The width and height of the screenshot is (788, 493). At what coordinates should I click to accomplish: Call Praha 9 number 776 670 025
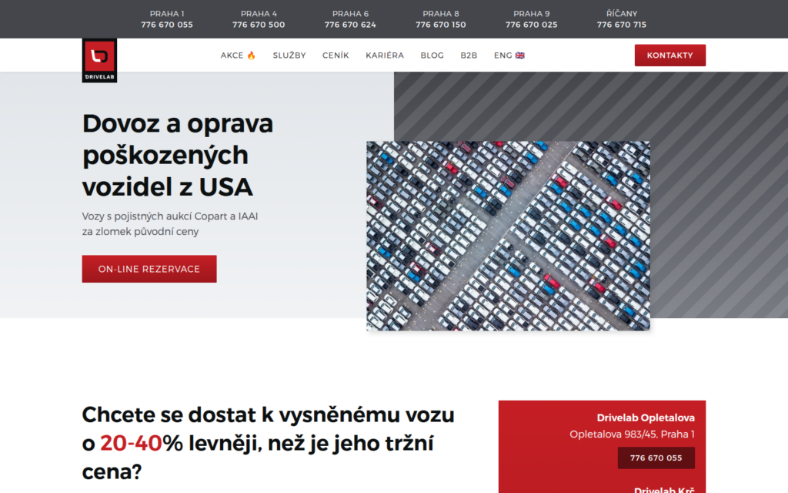coord(532,25)
